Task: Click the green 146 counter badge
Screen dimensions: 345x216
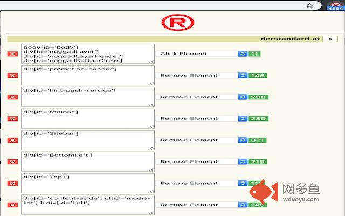Action: pos(258,76)
